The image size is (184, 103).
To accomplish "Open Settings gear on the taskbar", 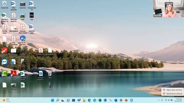I will (121, 100).
